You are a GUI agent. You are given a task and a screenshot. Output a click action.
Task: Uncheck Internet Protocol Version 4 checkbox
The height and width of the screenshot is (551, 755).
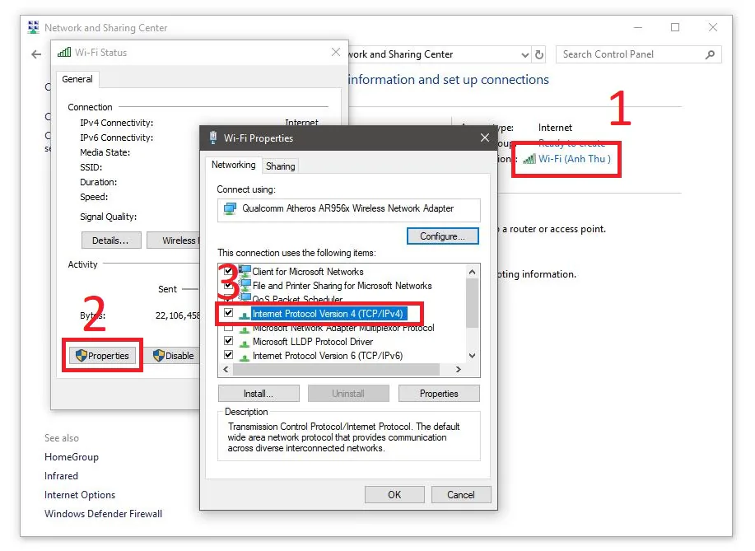pyautogui.click(x=229, y=313)
